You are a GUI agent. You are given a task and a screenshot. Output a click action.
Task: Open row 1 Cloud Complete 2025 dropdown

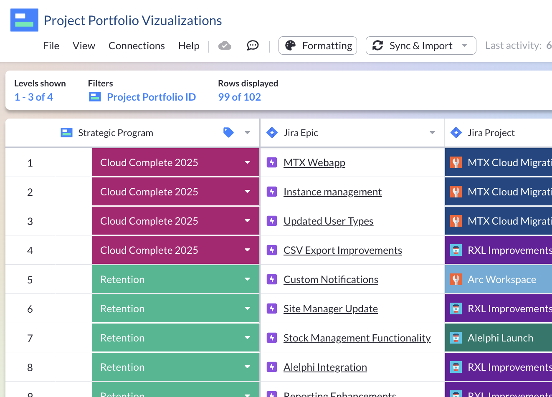248,162
